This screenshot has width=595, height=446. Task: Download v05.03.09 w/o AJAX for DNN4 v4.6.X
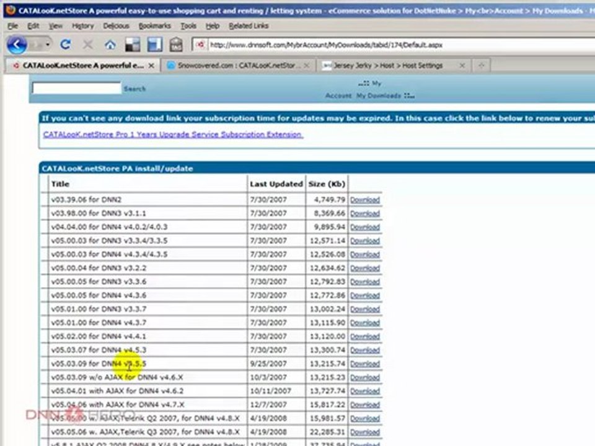364,377
